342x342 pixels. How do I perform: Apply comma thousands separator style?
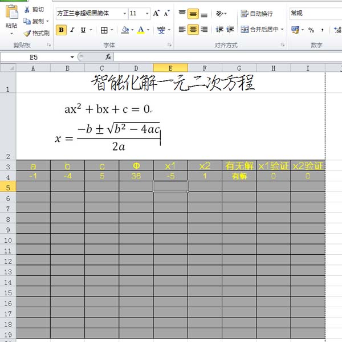click(x=322, y=30)
